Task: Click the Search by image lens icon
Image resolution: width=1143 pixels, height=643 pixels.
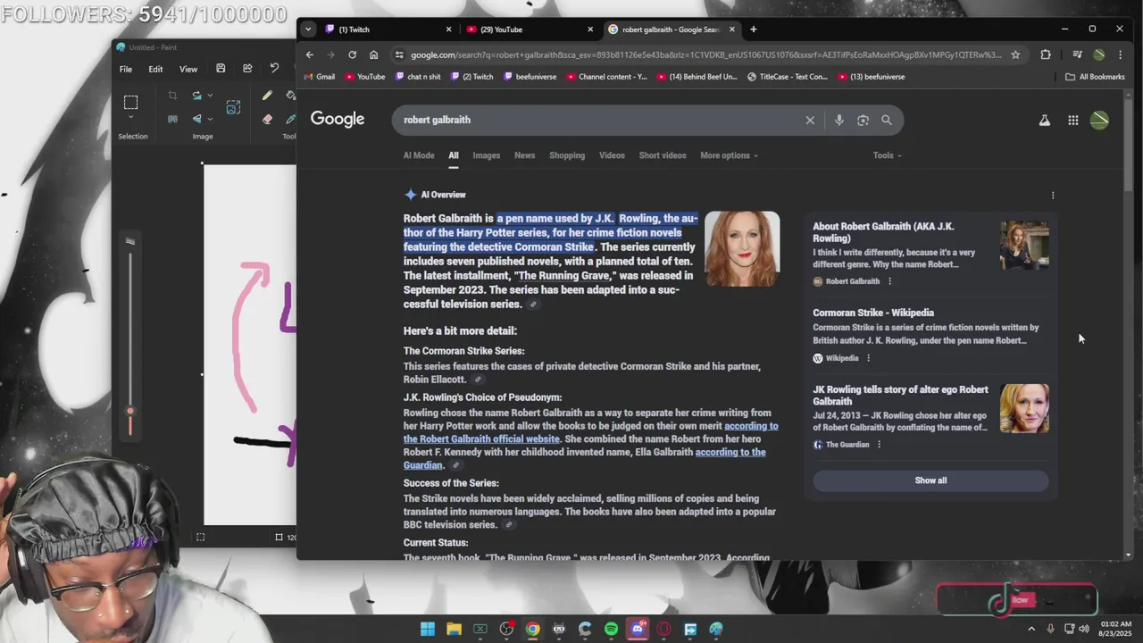Action: click(863, 120)
